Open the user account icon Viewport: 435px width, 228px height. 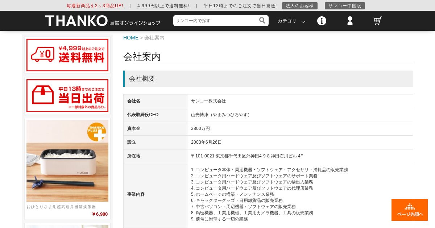pos(350,21)
